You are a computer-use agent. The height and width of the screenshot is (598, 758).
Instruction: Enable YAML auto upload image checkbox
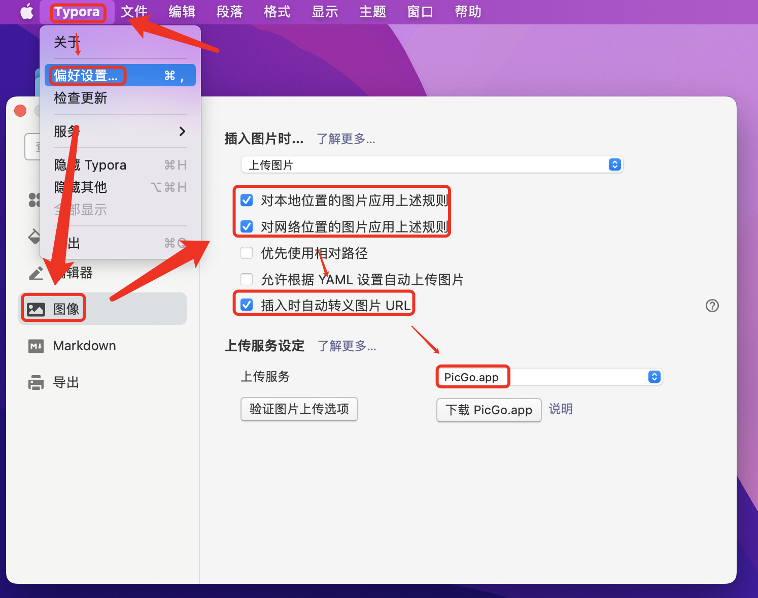(x=247, y=279)
